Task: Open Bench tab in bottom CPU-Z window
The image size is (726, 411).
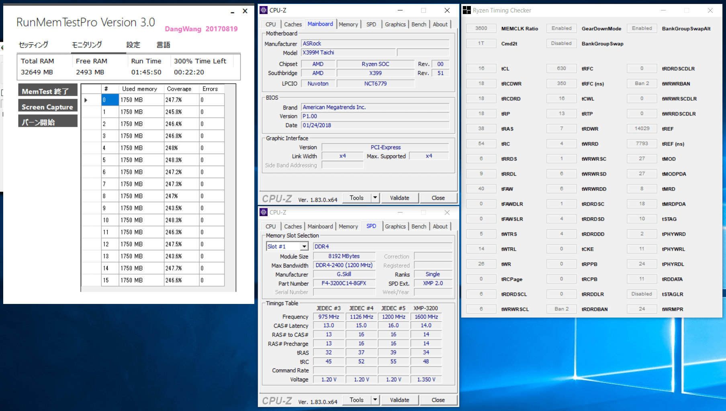Action: coord(419,227)
